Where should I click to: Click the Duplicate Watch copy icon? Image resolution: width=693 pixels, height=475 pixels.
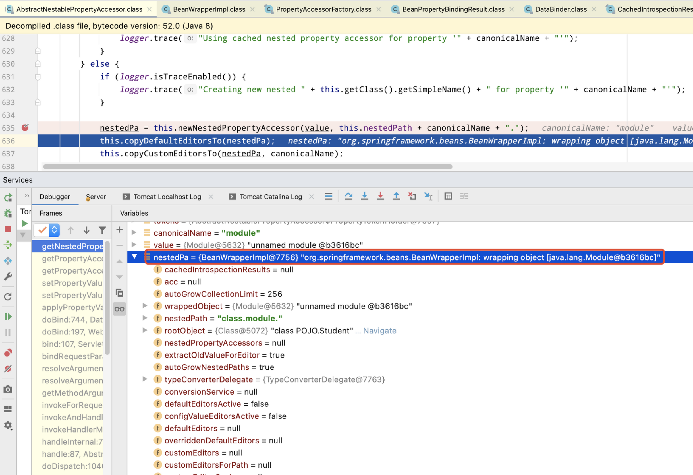pos(120,293)
